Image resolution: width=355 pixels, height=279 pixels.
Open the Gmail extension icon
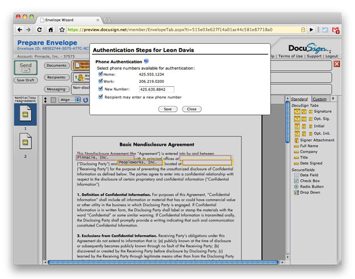coord(336,30)
